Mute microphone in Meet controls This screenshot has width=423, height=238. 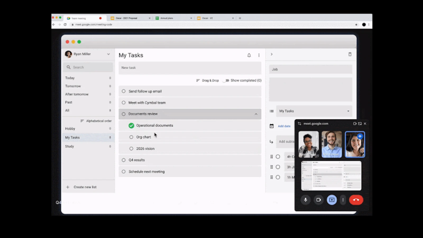(x=305, y=200)
